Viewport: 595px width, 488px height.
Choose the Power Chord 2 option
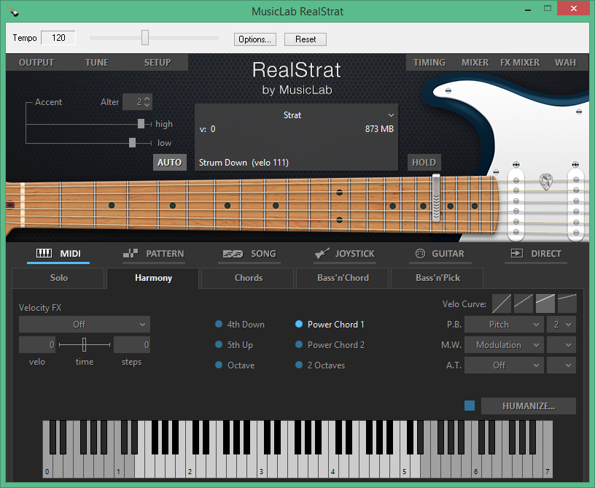[330, 345]
